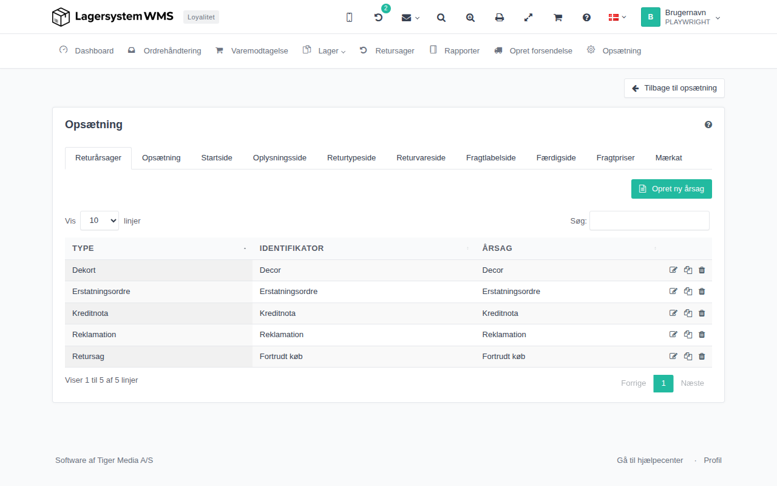
Task: Edit the Dekort row
Action: [673, 270]
